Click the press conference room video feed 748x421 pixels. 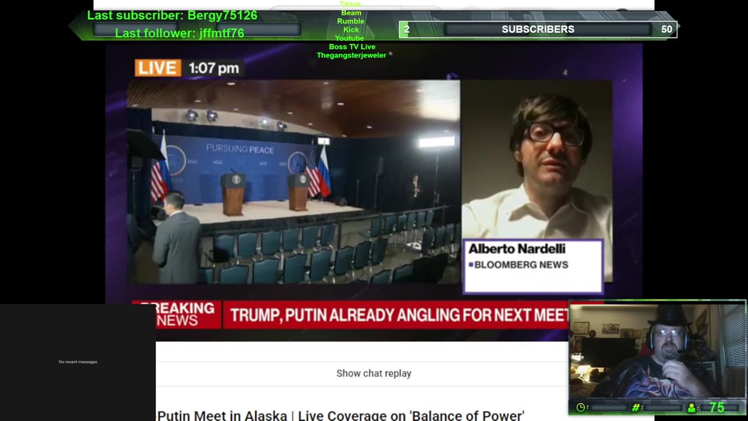(293, 182)
